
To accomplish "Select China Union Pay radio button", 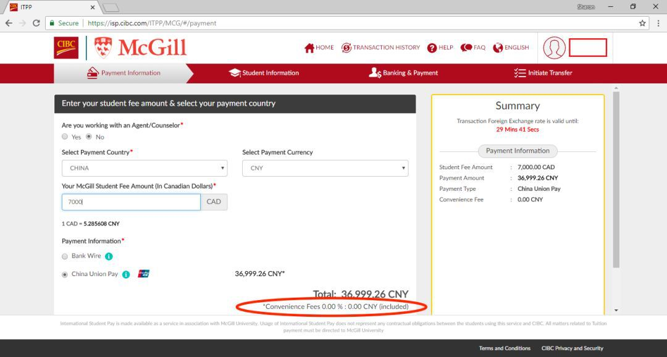I will (x=65, y=274).
